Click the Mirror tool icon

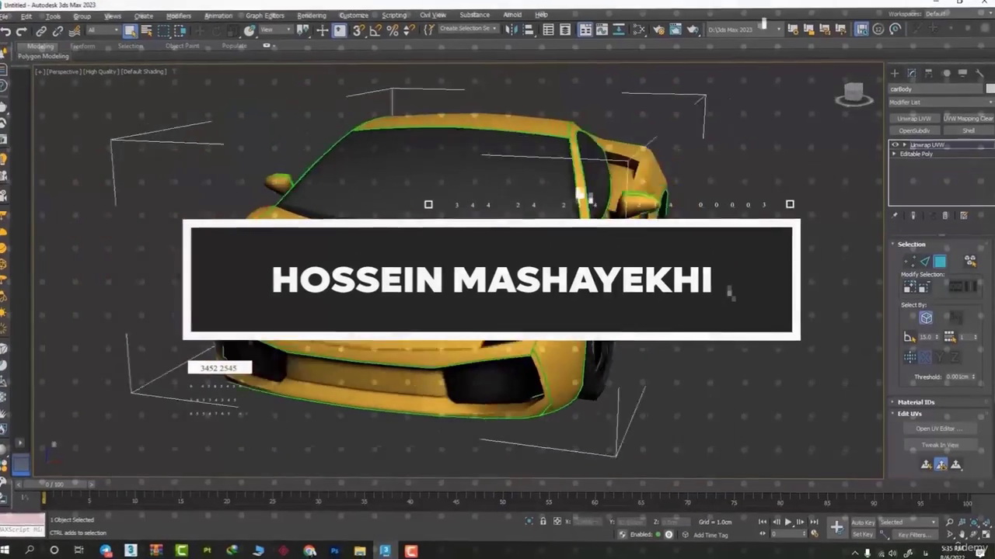511,30
